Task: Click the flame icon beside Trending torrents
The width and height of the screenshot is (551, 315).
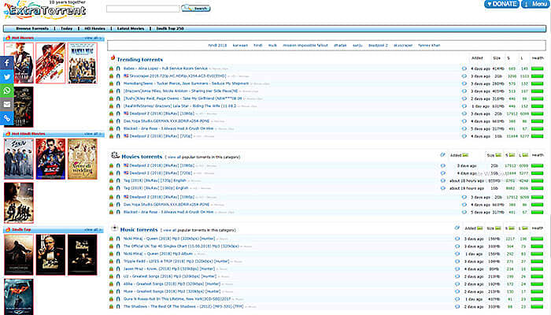Action: click(113, 58)
